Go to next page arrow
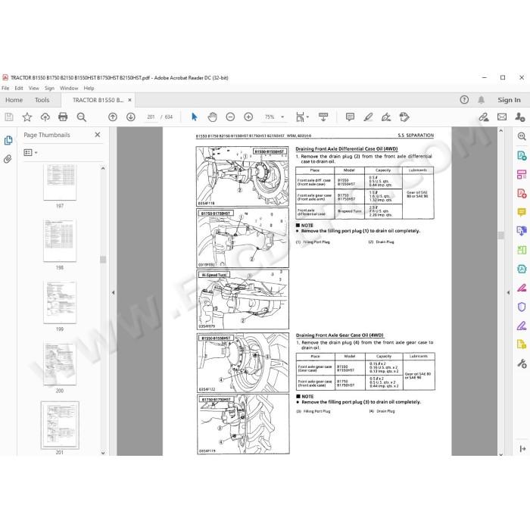Screen dimensions: 530x530 click(x=131, y=117)
